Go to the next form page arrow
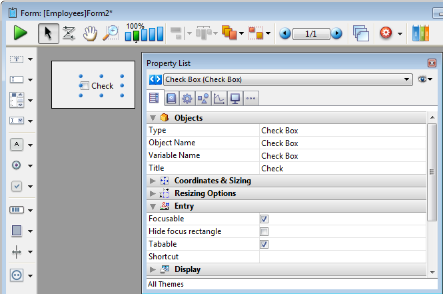Screen dimensions: 443x294 click(x=337, y=33)
